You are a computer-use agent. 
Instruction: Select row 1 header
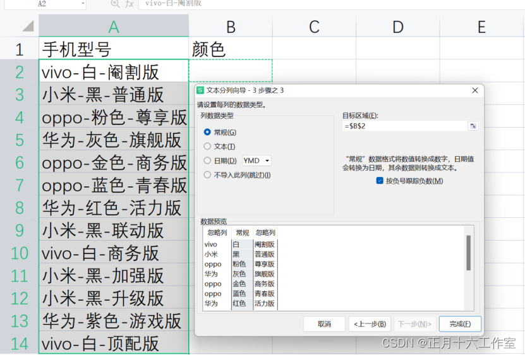(x=20, y=49)
